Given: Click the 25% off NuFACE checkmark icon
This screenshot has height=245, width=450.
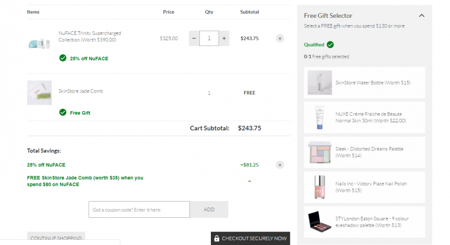Looking at the screenshot, I should tap(63, 58).
